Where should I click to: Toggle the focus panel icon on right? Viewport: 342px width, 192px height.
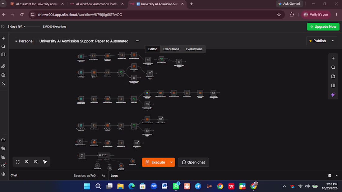click(333, 85)
